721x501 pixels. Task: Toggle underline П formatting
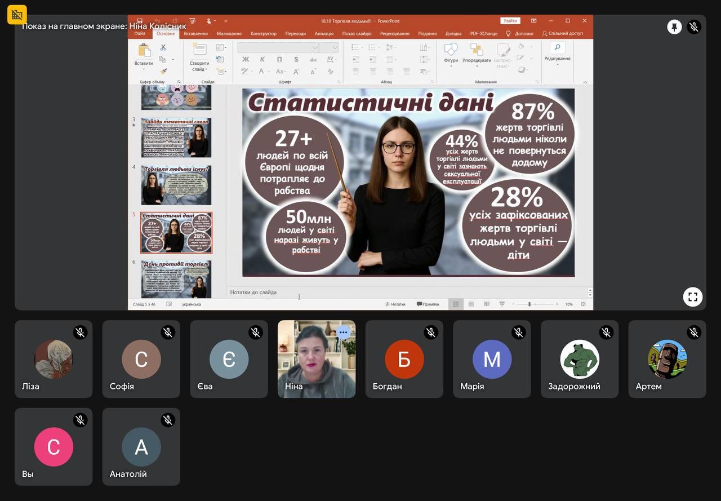click(279, 59)
